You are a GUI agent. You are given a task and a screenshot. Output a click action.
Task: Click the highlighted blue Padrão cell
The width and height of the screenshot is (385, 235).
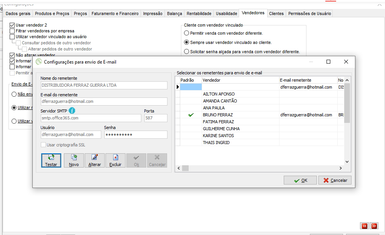coord(191,87)
